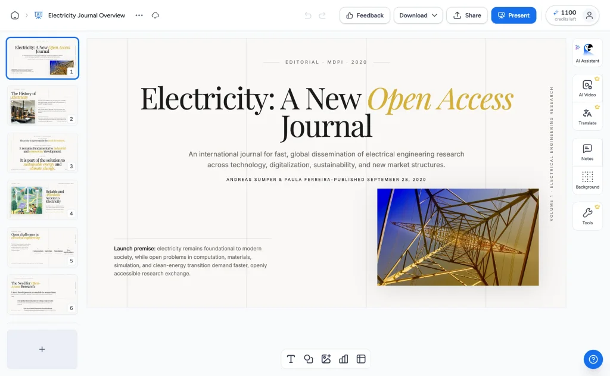The width and height of the screenshot is (610, 376).
Task: Click the breadcrumb chevron after home
Action: pos(26,15)
